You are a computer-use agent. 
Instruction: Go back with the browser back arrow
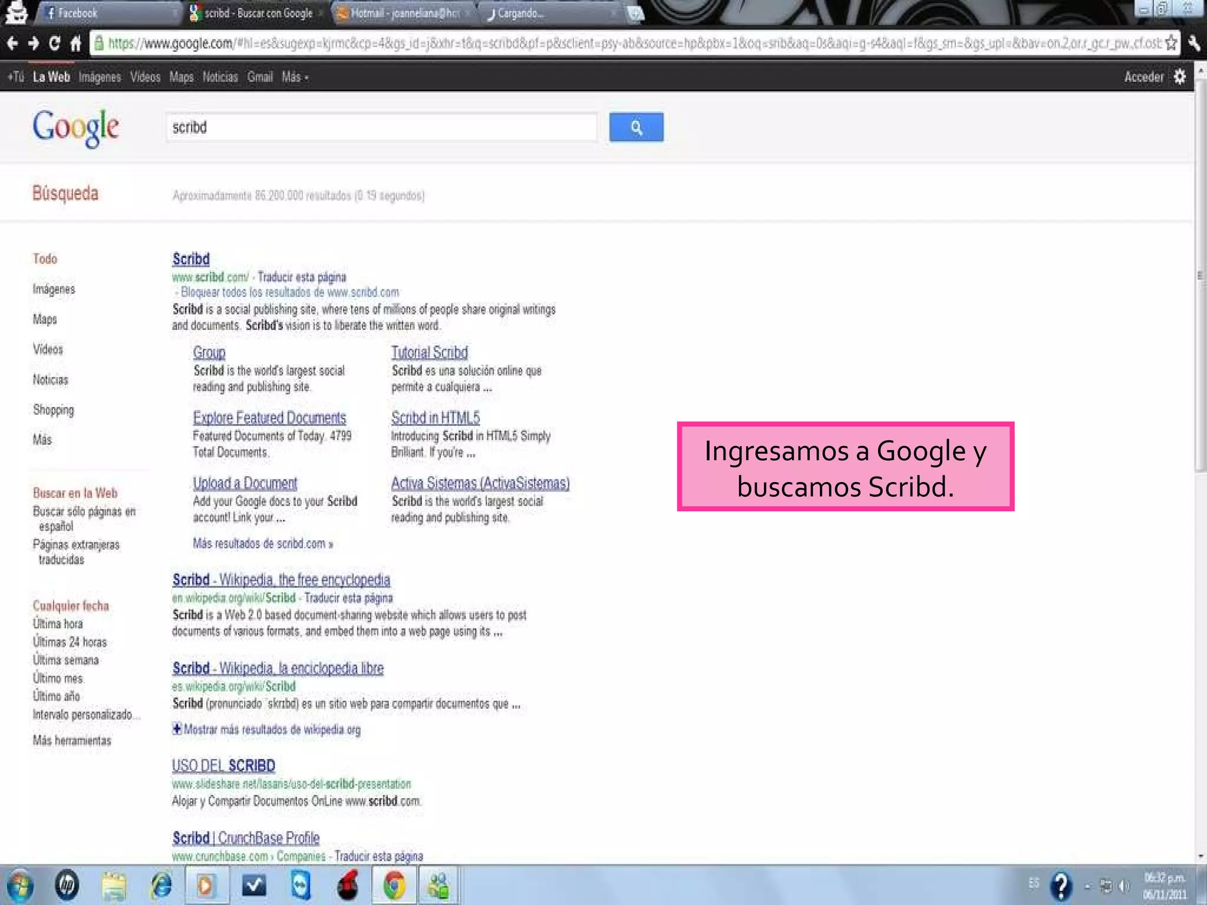pos(12,43)
